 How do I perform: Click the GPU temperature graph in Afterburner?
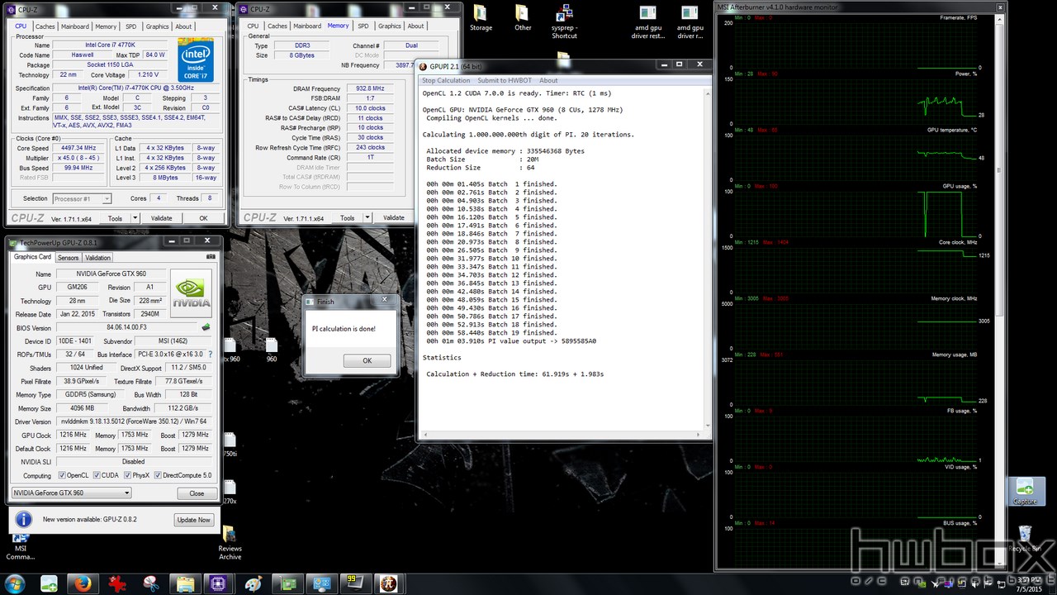[855, 158]
